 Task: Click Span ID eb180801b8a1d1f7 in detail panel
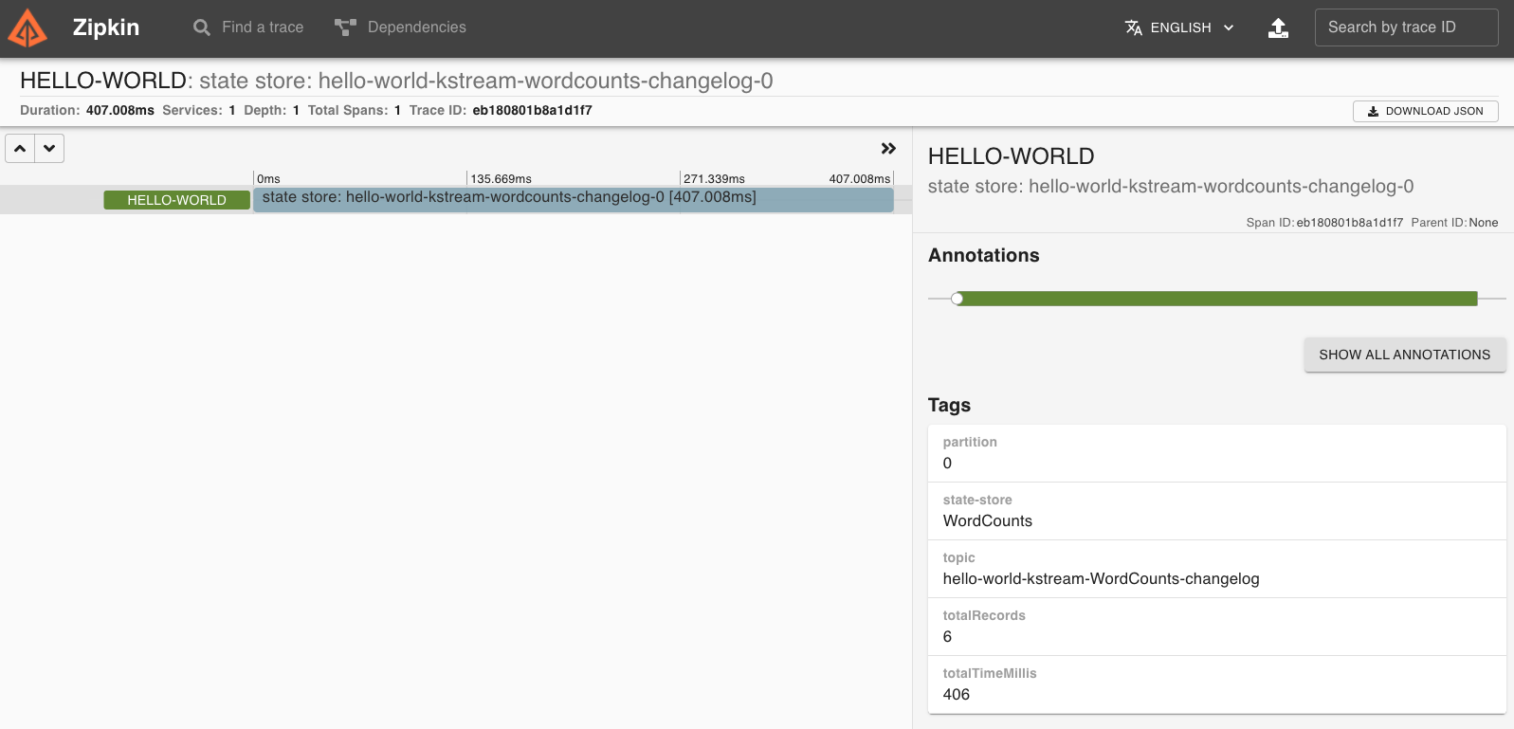point(1350,223)
